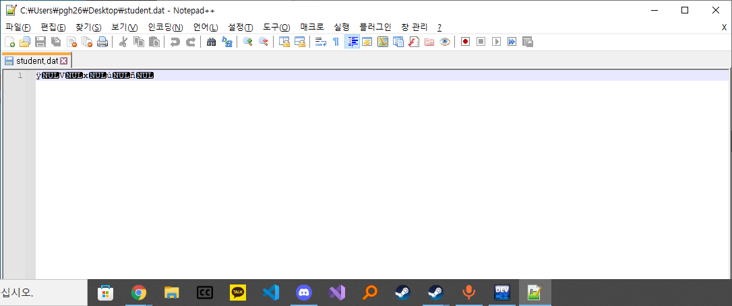Viewport: 732px width, 306px height.
Task: Open File Explorer from the taskbar
Action: click(x=172, y=293)
